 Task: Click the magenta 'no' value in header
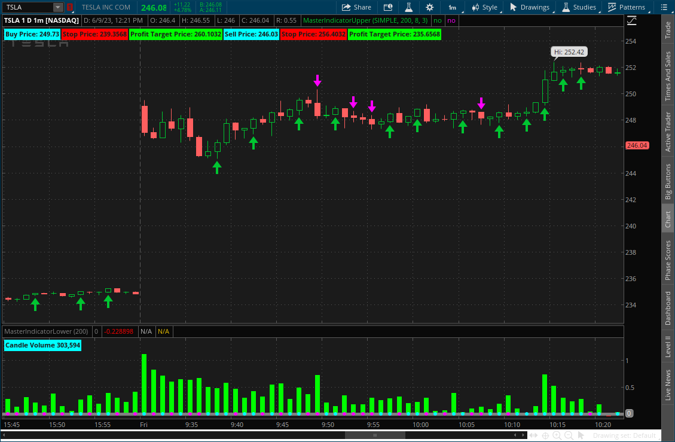[x=451, y=20]
